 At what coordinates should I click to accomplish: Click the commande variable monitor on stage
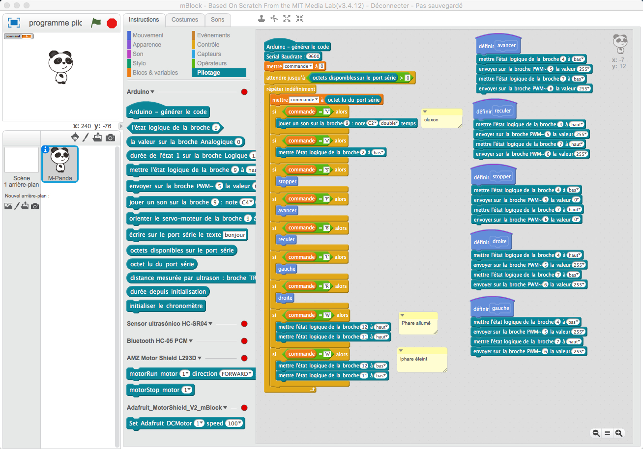[x=18, y=36]
